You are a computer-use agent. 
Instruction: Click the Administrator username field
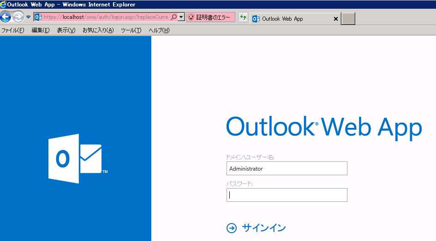click(287, 169)
